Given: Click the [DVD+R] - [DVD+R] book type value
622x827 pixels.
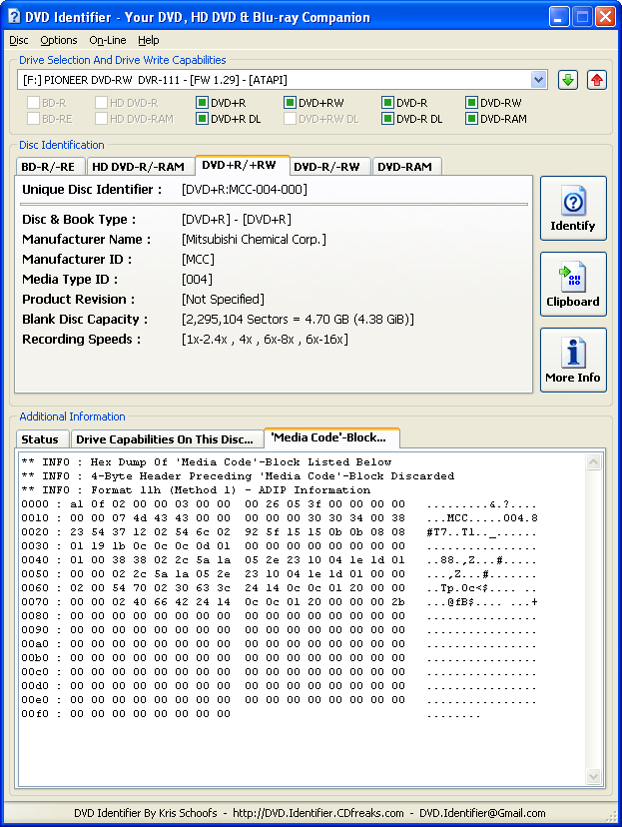Looking at the screenshot, I should 237,220.
